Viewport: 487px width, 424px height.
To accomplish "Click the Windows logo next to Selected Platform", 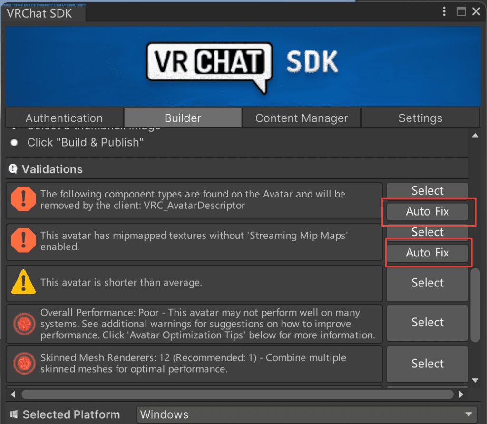I will click(13, 414).
